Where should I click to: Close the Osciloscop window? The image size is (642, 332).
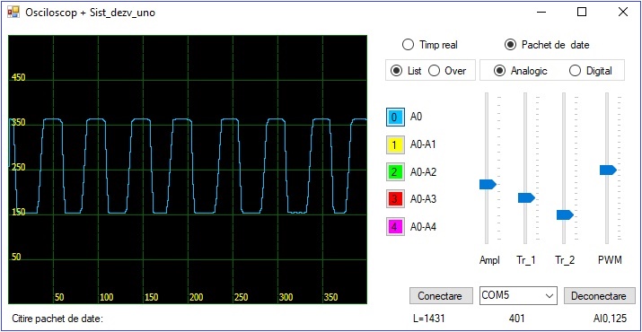click(623, 13)
